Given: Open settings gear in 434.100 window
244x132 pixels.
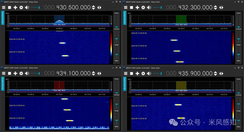Looking at the screenshot, I should (x=21, y=73).
